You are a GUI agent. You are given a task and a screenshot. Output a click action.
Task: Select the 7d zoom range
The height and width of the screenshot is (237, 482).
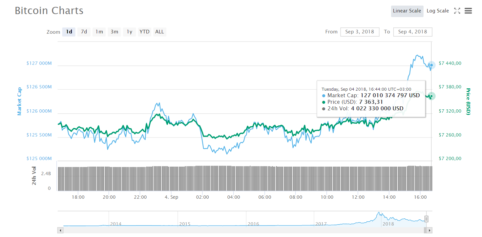pos(84,32)
